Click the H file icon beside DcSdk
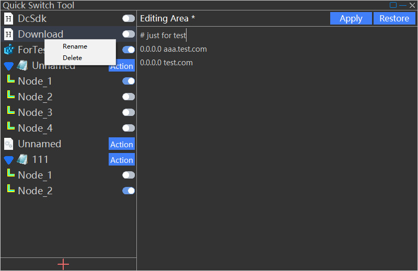This screenshot has height=271, width=418. tap(8, 19)
